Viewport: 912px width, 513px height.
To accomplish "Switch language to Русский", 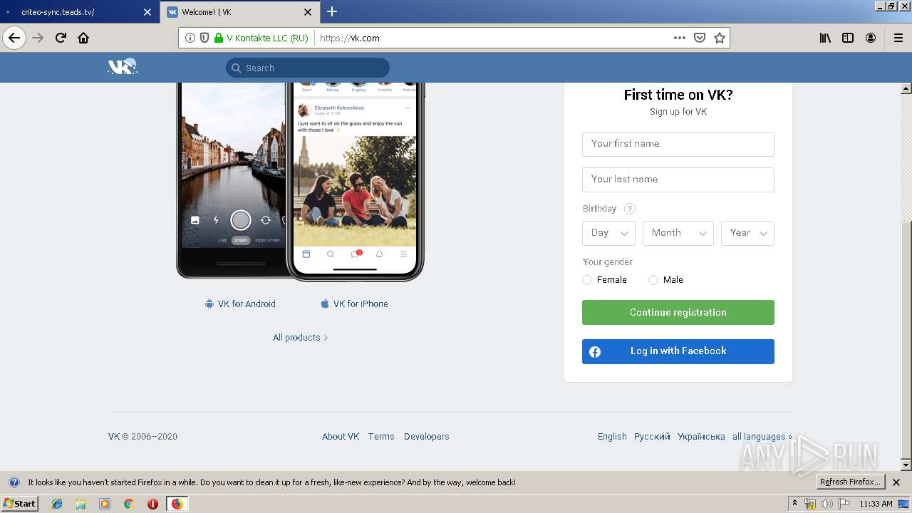I will (652, 437).
